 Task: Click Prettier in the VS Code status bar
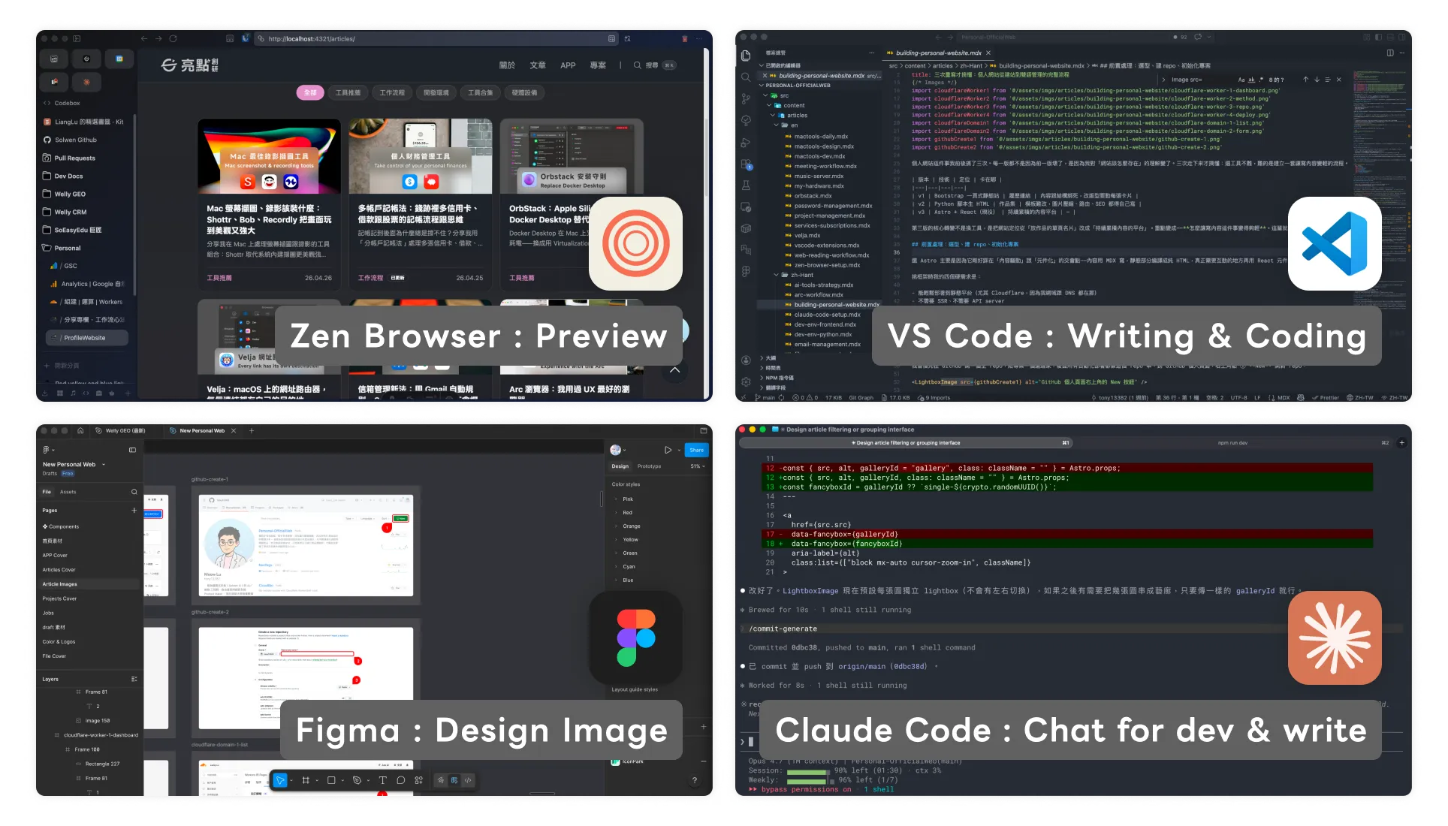pos(1325,398)
